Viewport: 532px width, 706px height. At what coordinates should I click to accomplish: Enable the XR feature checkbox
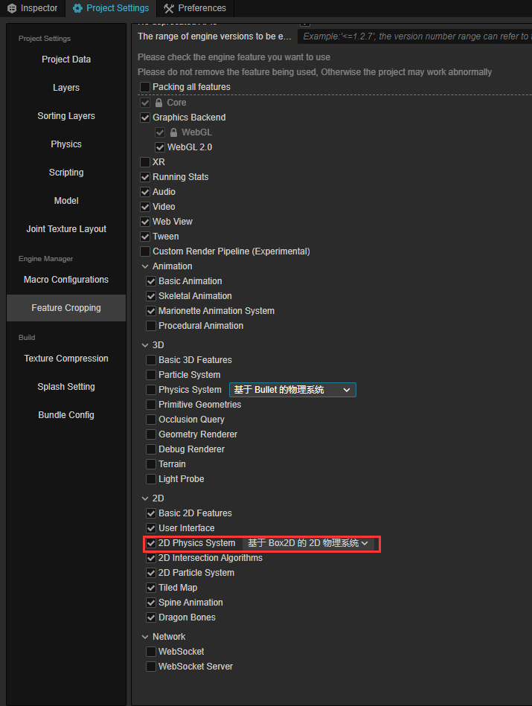click(145, 162)
